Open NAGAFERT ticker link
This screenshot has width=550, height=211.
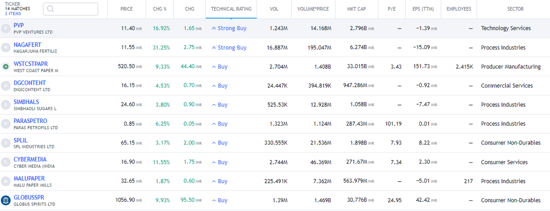tap(27, 45)
